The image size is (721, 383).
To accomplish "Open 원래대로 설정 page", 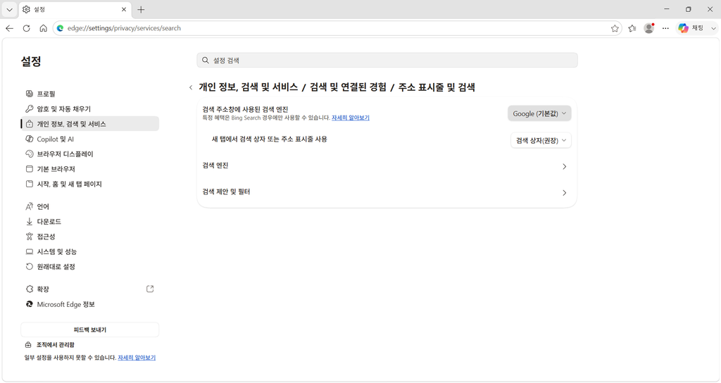I will pos(90,267).
